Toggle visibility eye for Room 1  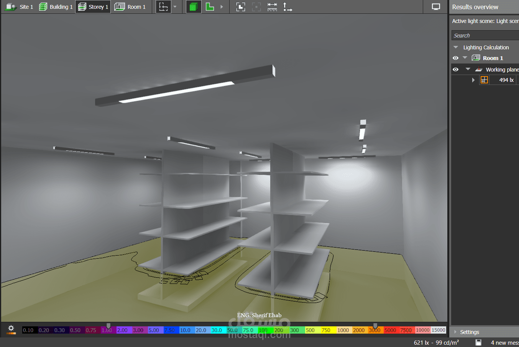click(x=455, y=58)
